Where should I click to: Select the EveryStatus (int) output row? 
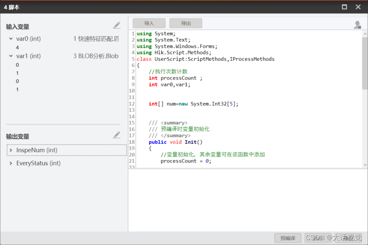[67, 163]
